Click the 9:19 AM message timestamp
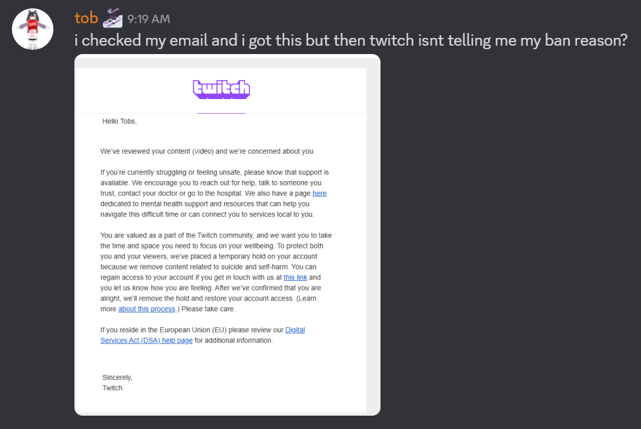This screenshot has width=641, height=429. coord(148,20)
